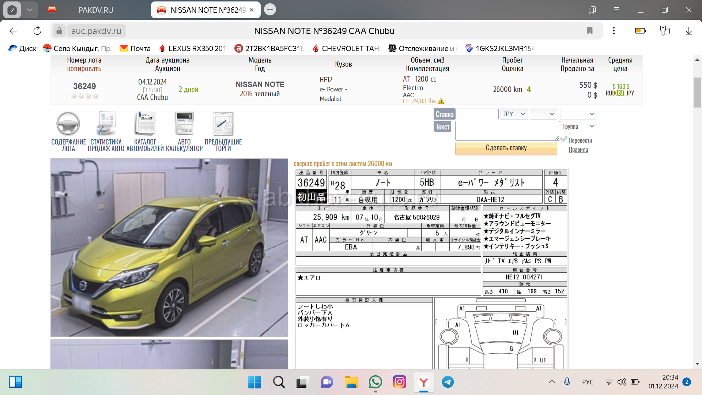The height and width of the screenshot is (395, 702).
Task: Click the NISSAN NOTE model link
Action: pyautogui.click(x=260, y=84)
